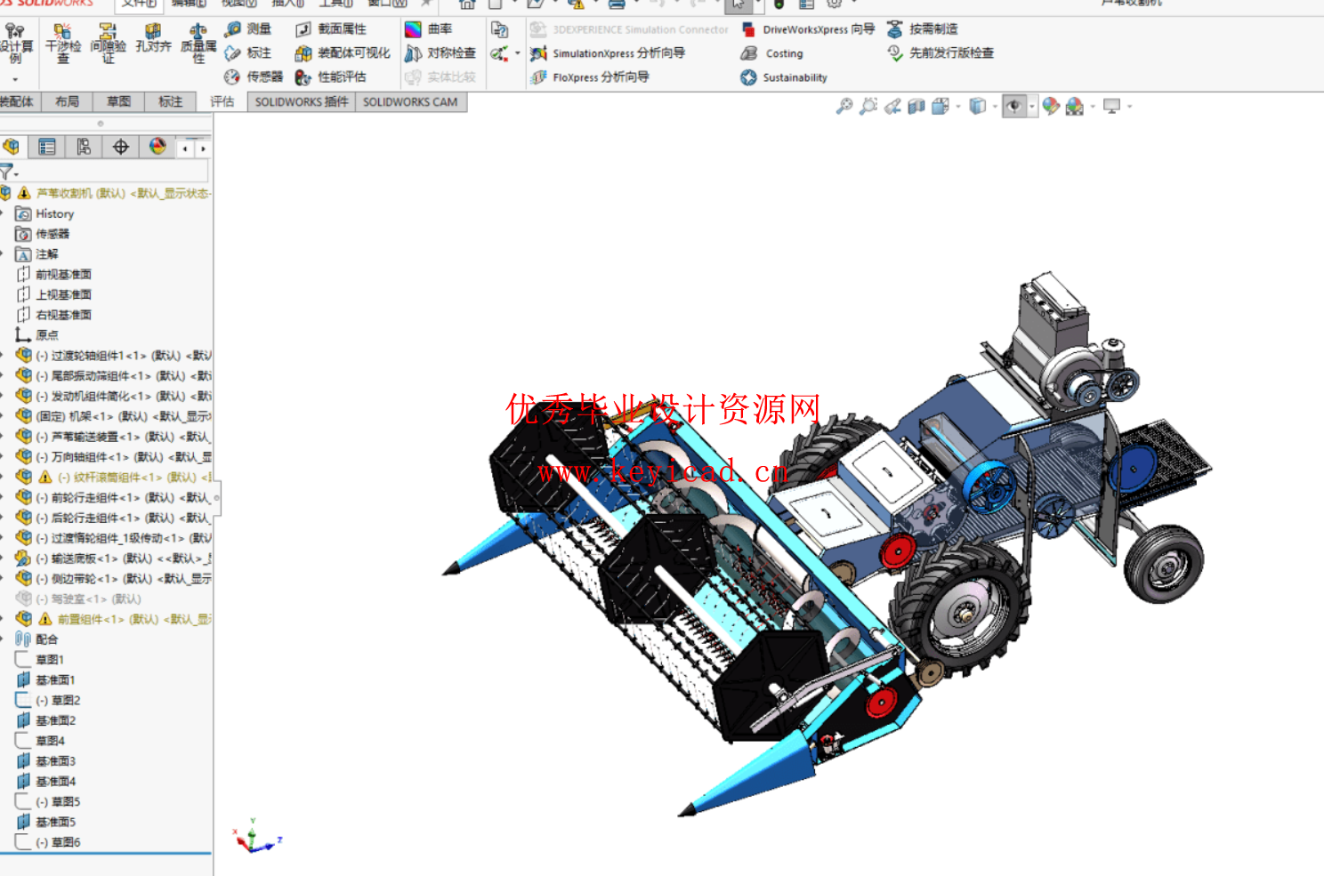
Task: Select the Hole Alignment (孔对齐) tool
Action: 153,39
